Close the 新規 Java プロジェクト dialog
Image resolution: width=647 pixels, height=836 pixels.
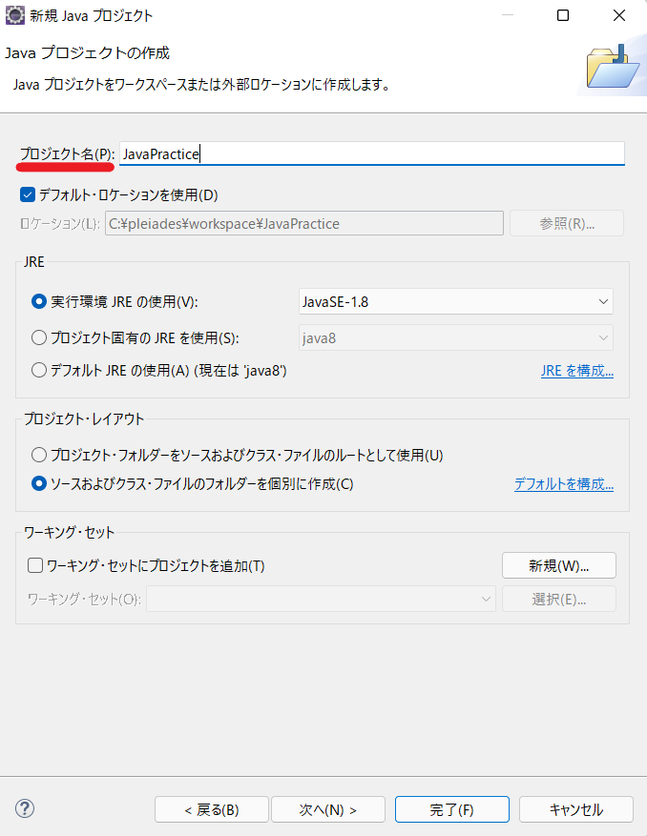(619, 15)
